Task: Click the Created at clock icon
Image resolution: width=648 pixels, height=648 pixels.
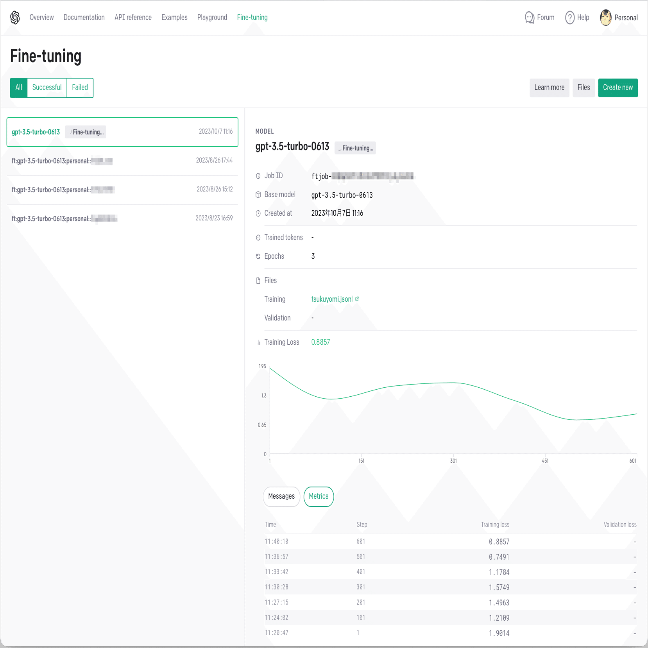Action: [258, 213]
